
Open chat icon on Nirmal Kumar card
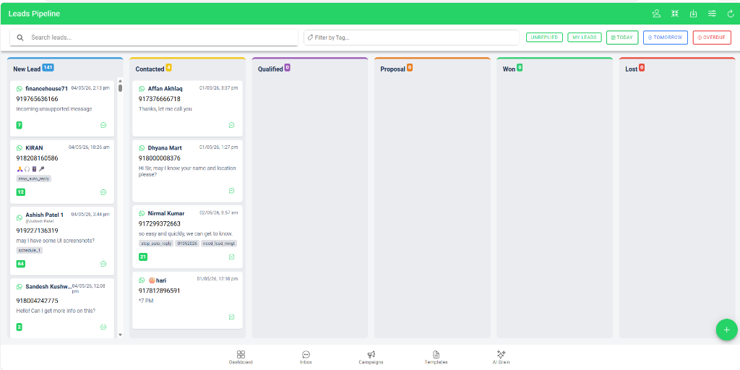click(232, 257)
